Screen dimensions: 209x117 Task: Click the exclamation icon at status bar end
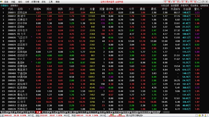(207, 115)
